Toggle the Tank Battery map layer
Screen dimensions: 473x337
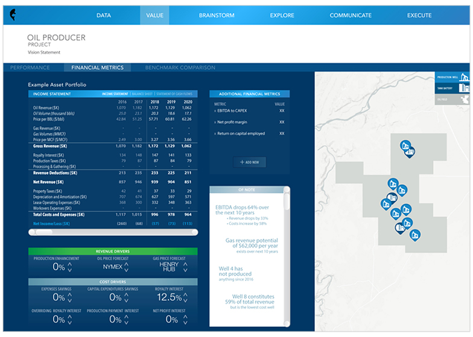(453, 88)
